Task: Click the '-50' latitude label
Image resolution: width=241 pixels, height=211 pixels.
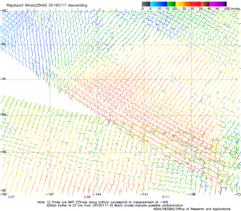Action: click(3, 190)
